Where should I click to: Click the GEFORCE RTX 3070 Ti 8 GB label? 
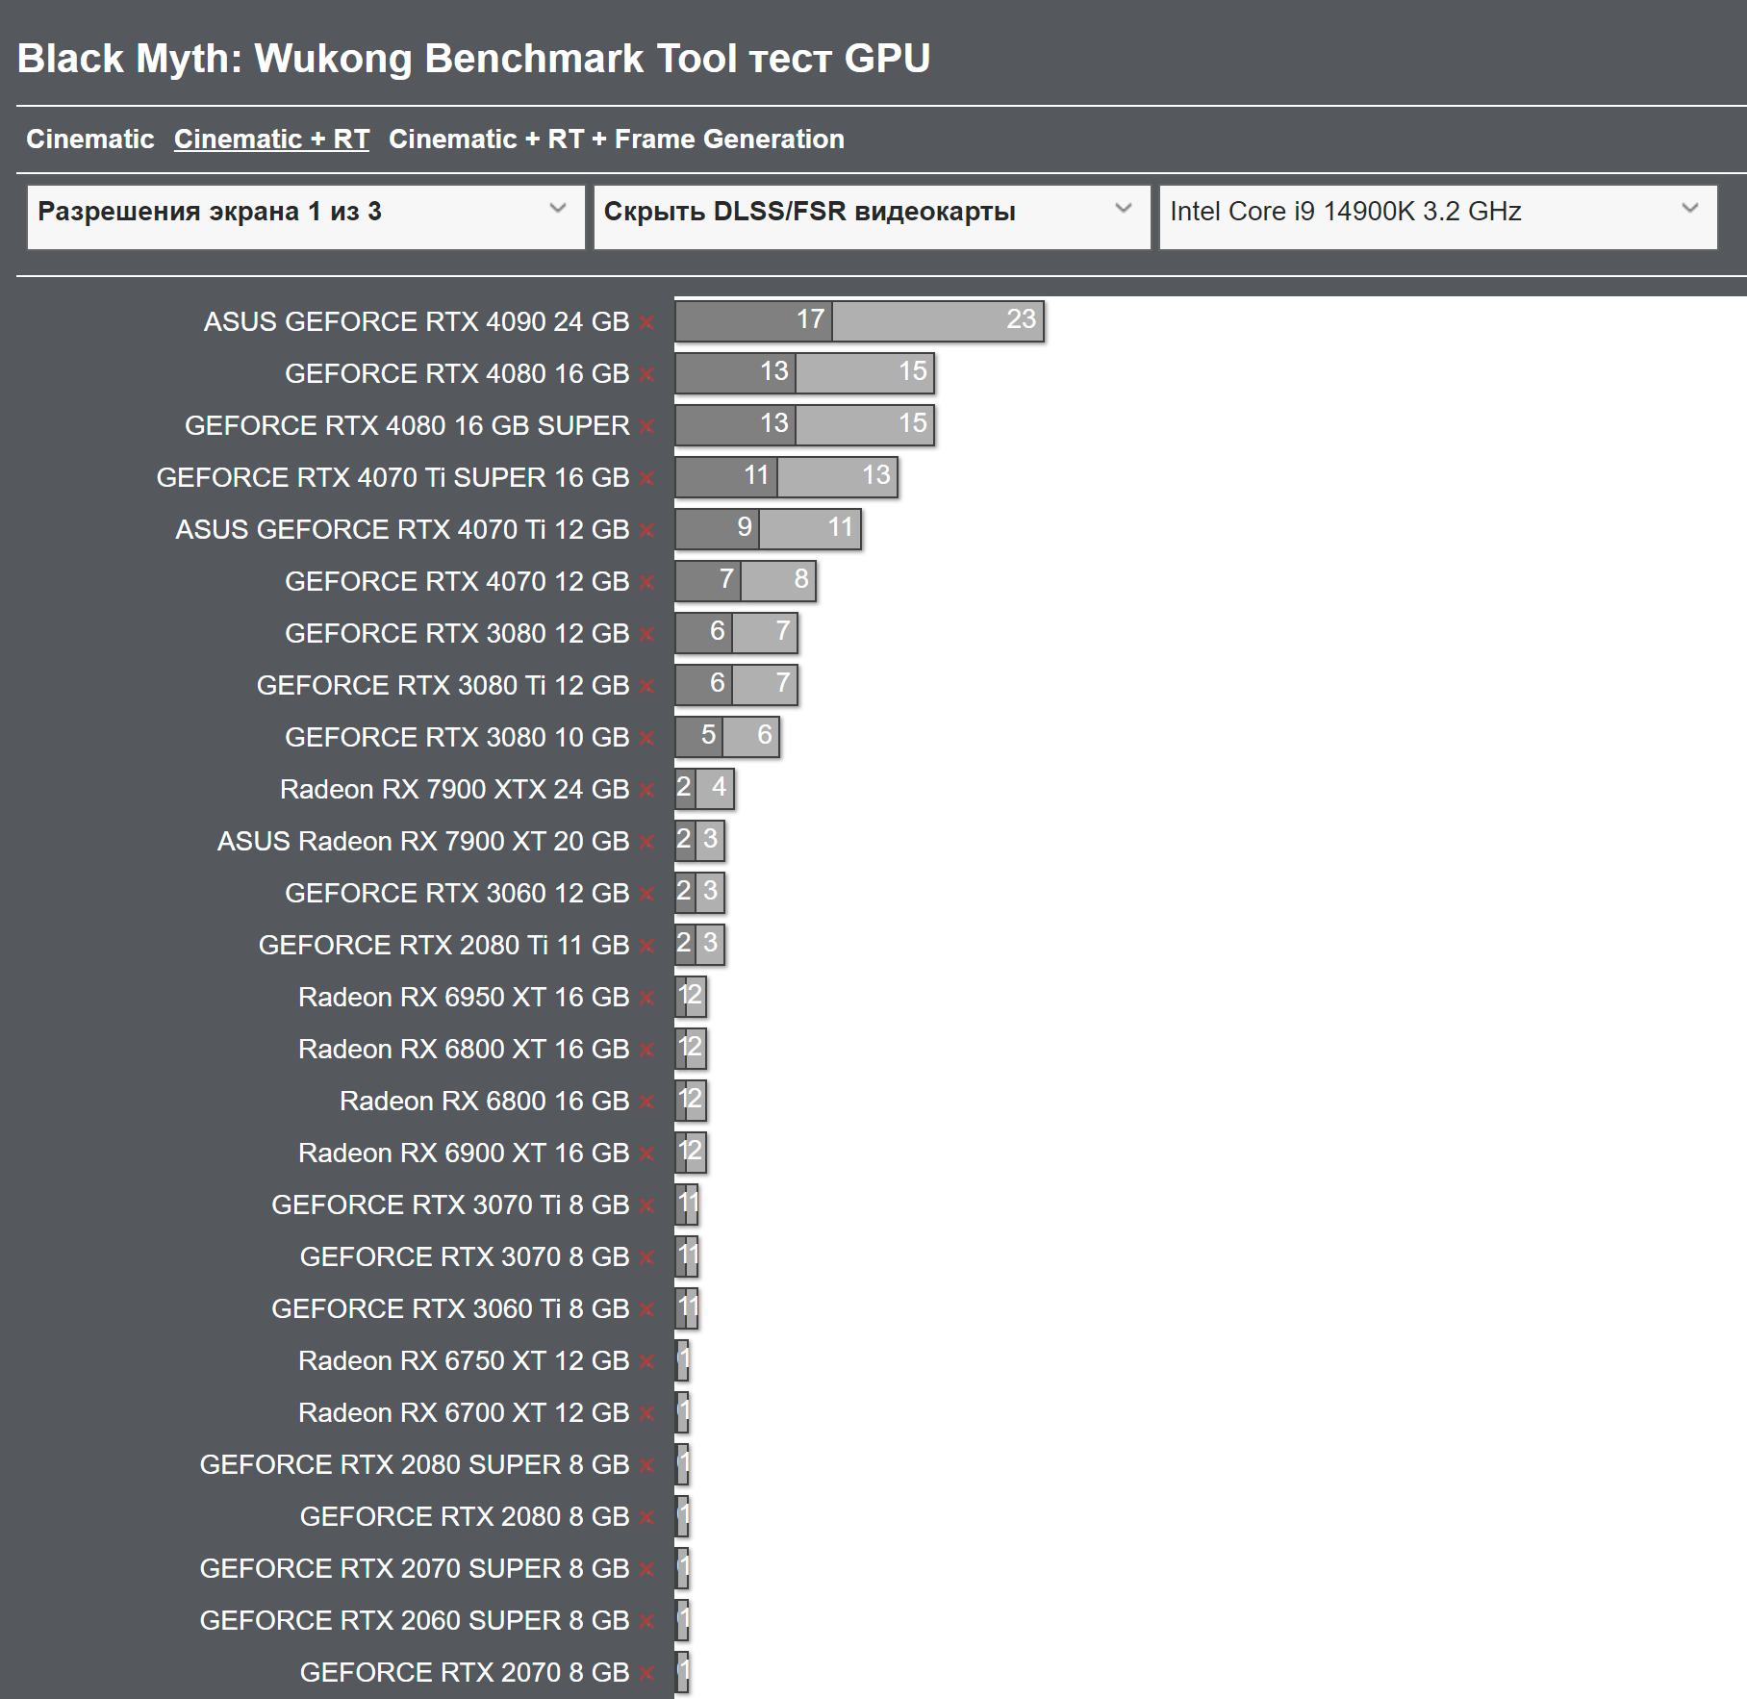pos(450,1205)
